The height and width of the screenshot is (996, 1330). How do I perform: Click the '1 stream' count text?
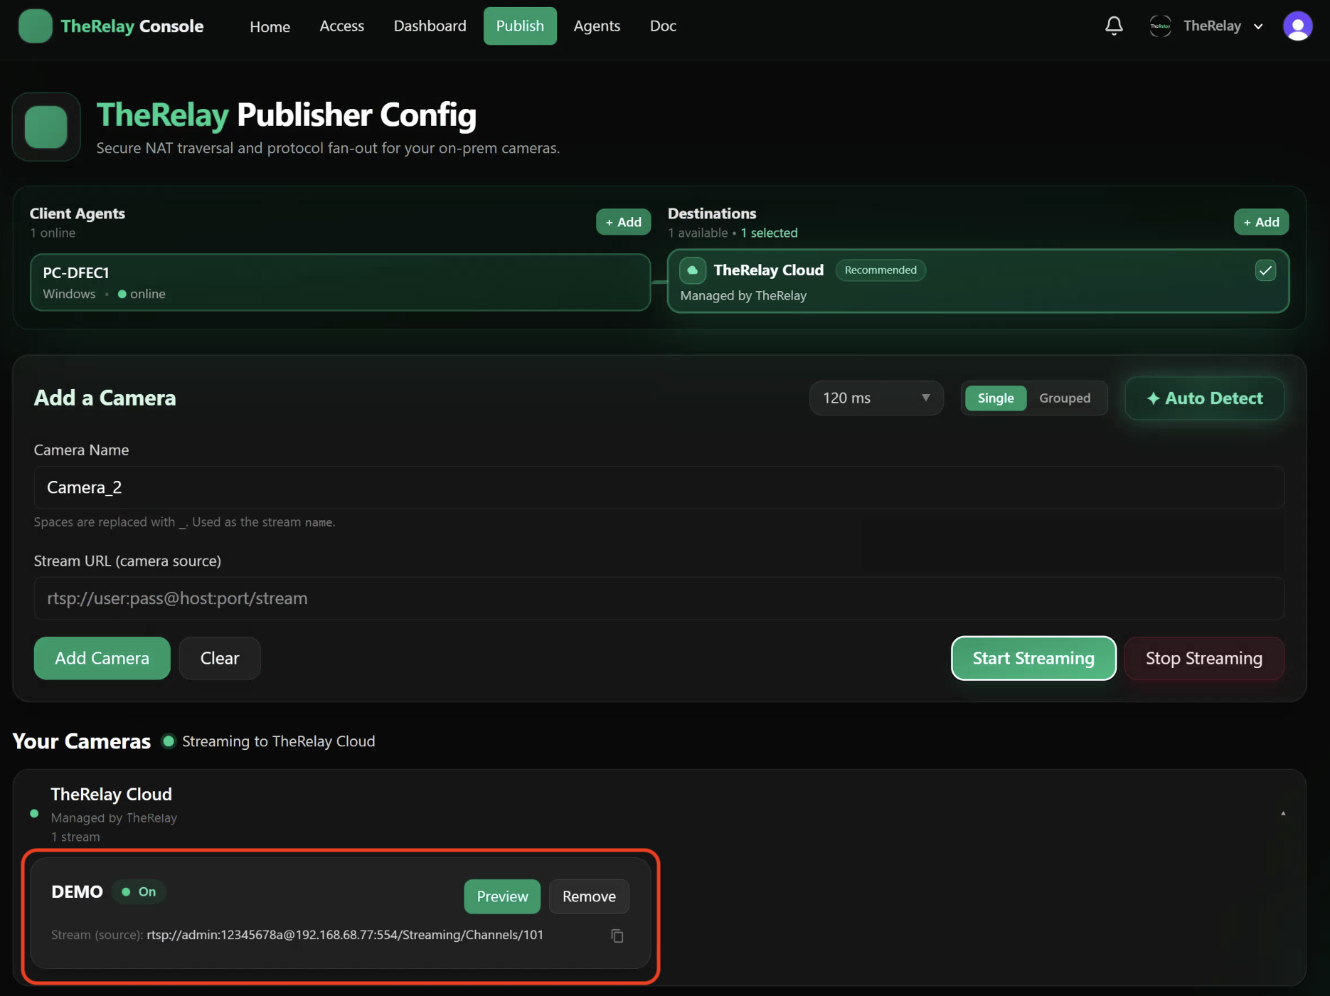[x=75, y=837]
